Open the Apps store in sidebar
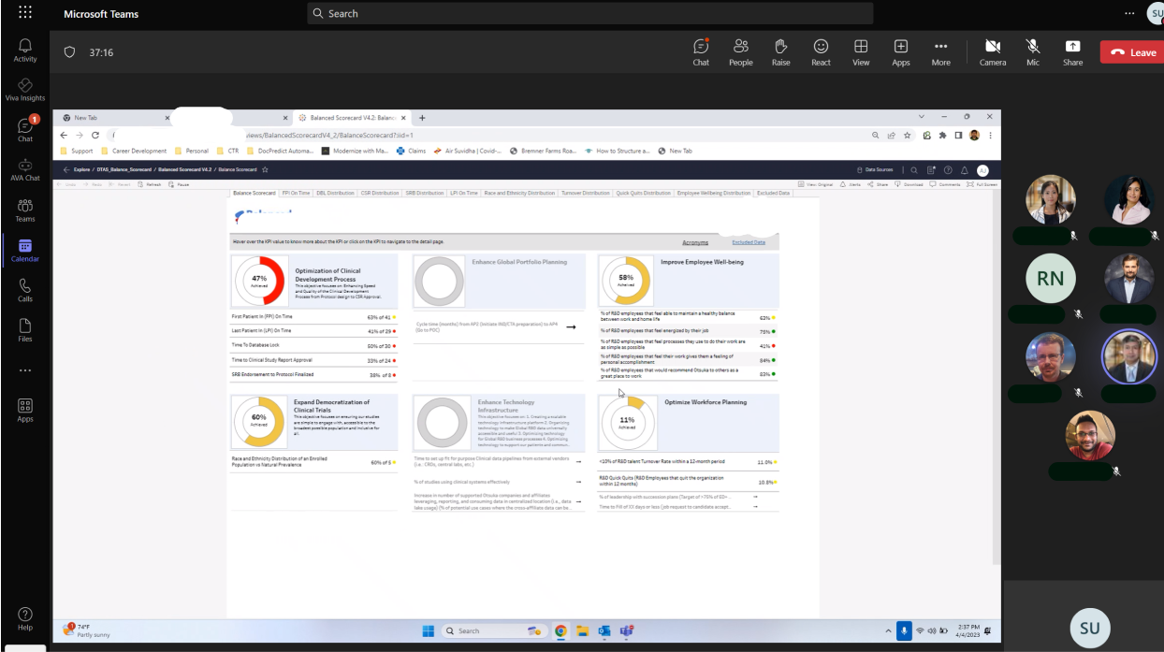The height and width of the screenshot is (652, 1164). click(25, 411)
